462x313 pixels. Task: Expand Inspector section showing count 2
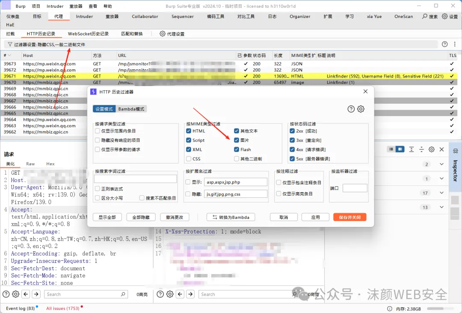point(441,164)
